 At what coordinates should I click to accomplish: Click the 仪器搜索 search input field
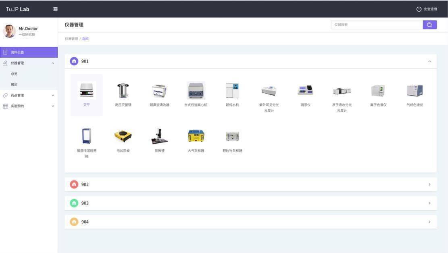pos(377,25)
